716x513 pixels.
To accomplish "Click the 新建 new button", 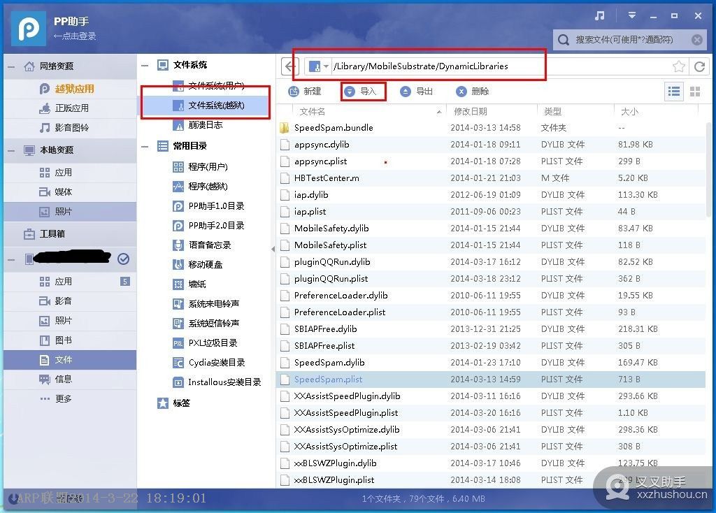I will 305,92.
